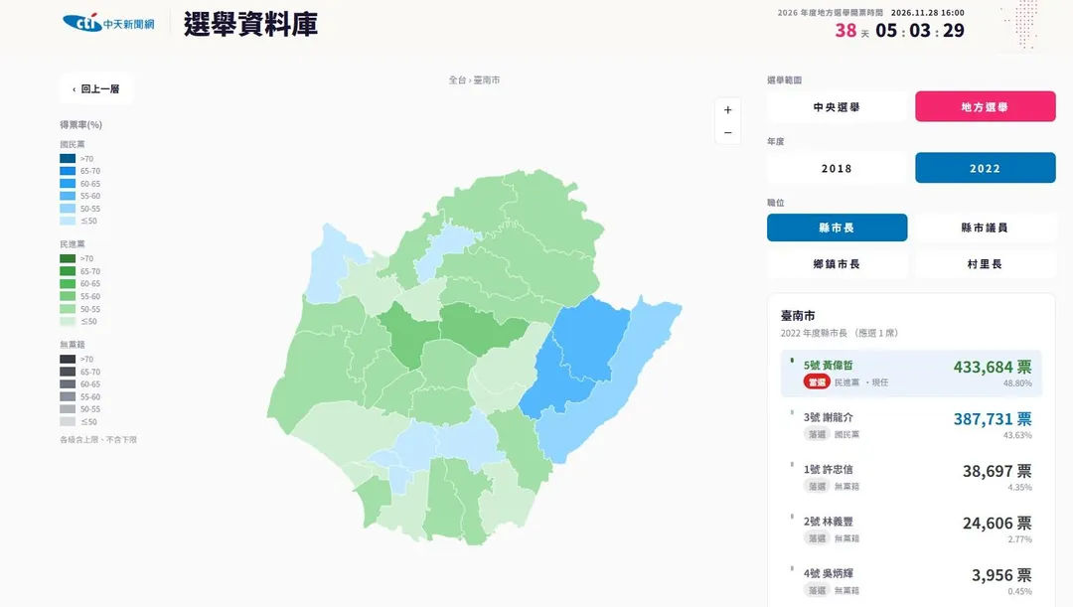Image resolution: width=1073 pixels, height=607 pixels.
Task: Click the 433,684 票 vote count
Action: (993, 367)
